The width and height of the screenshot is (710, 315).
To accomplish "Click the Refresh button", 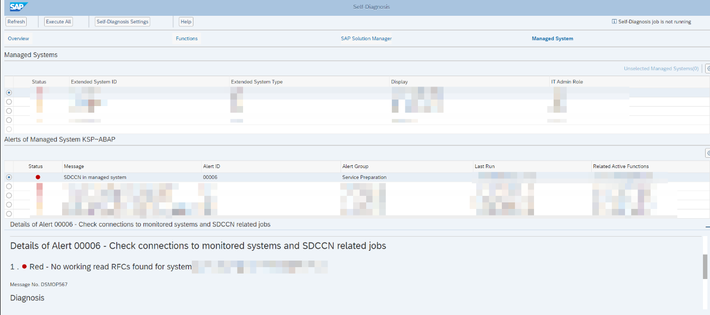I will pyautogui.click(x=16, y=22).
